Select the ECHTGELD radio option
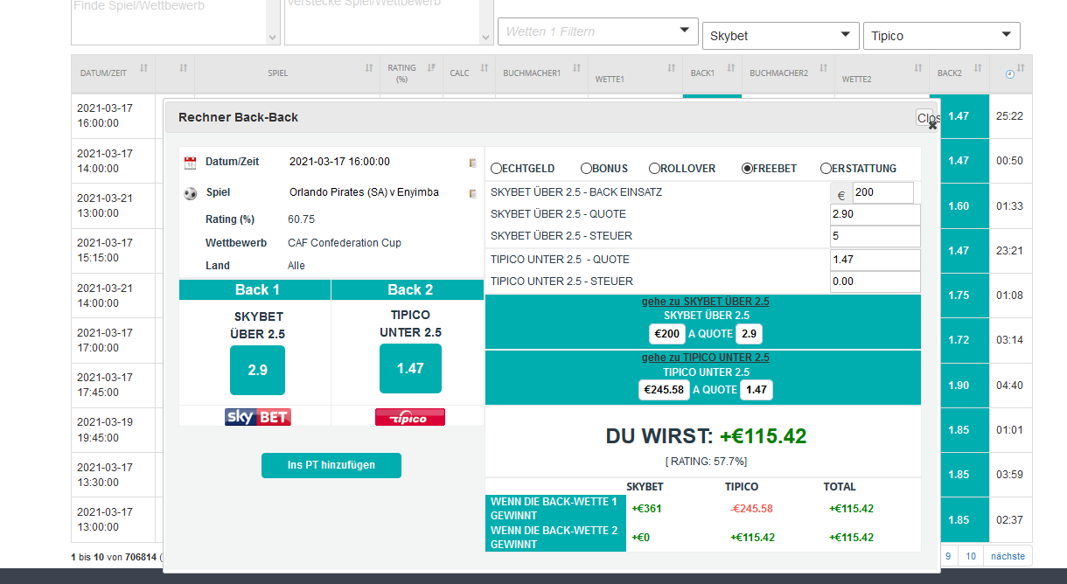 496,168
